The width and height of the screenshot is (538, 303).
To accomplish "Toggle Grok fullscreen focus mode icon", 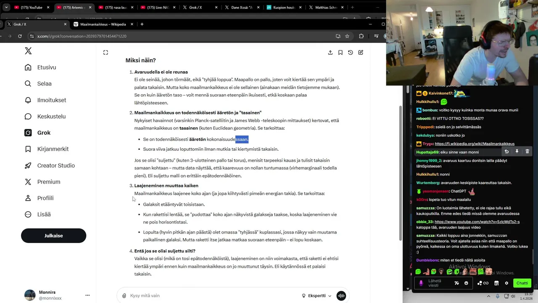I will [105, 53].
